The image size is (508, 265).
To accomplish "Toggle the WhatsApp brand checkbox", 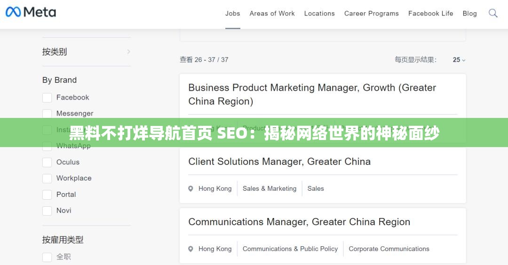I will (x=47, y=146).
